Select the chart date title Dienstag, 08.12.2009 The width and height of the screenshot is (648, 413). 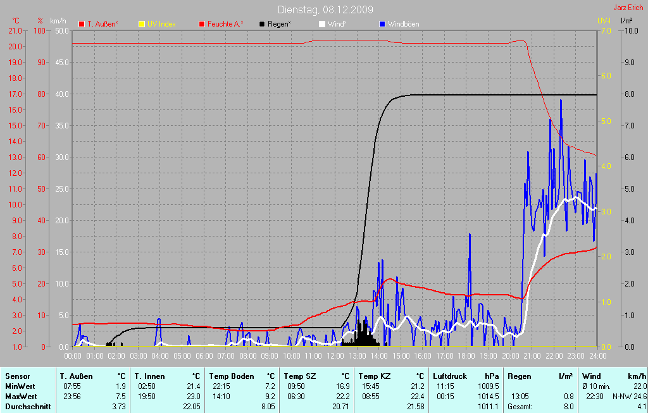(x=325, y=9)
